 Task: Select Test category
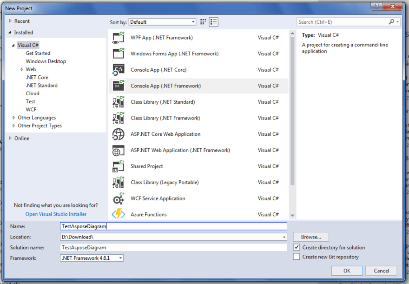coord(30,101)
